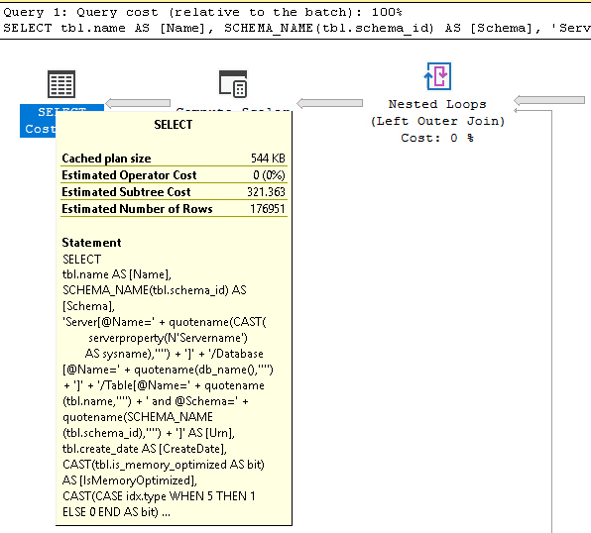This screenshot has height=533, width=591.
Task: Click the SELECT title of the tooltip
Action: [x=173, y=124]
